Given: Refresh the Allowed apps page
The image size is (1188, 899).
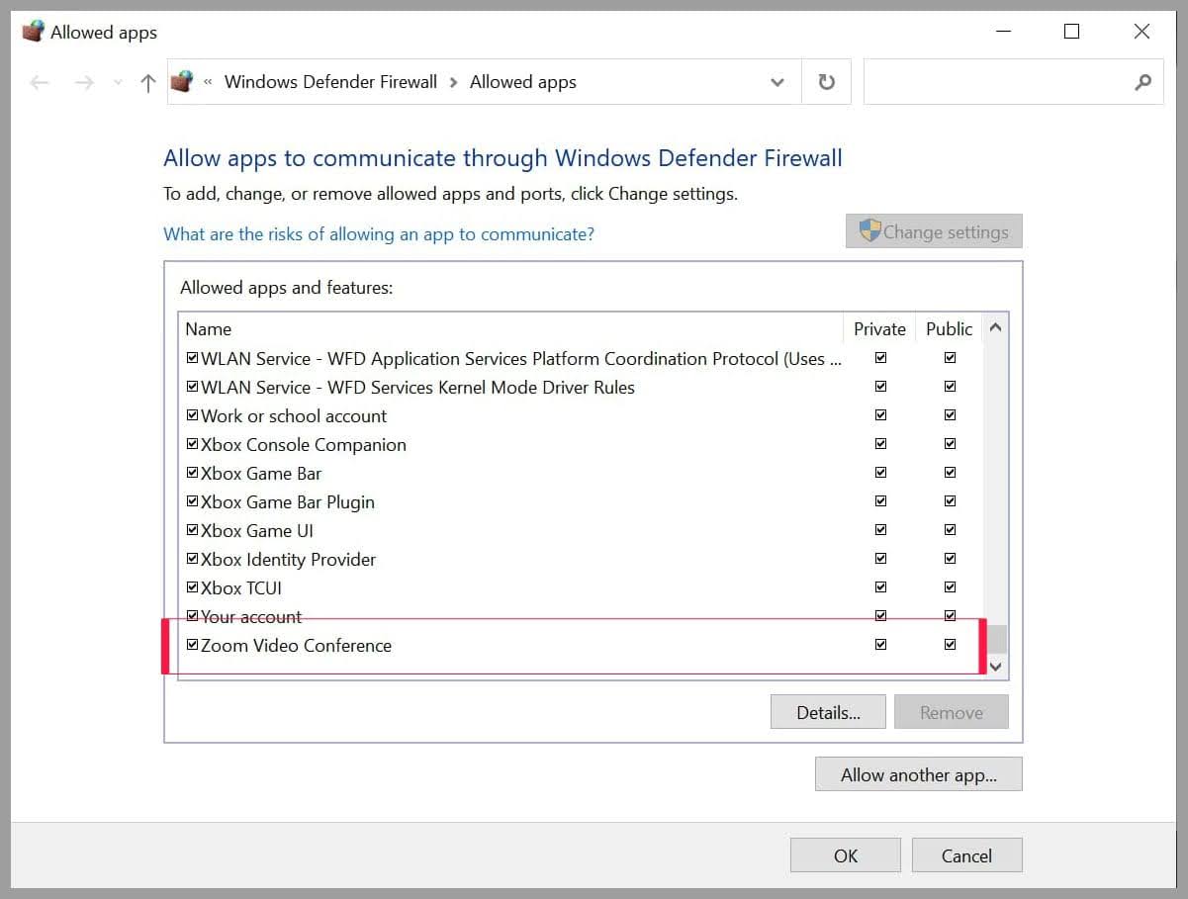Looking at the screenshot, I should (827, 82).
